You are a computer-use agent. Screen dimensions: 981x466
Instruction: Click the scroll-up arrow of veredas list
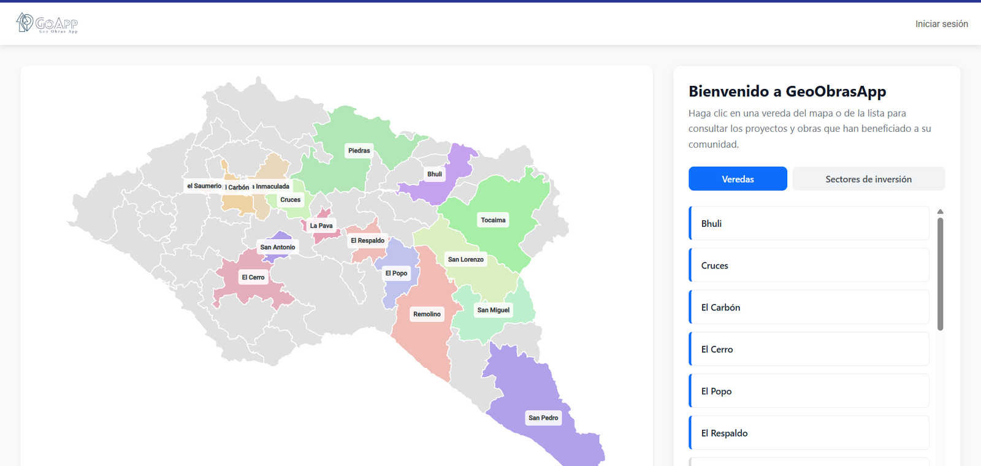(940, 212)
